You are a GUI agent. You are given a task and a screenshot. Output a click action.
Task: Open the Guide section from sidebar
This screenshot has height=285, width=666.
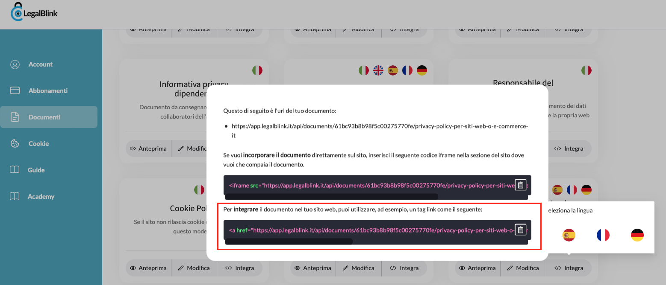36,170
